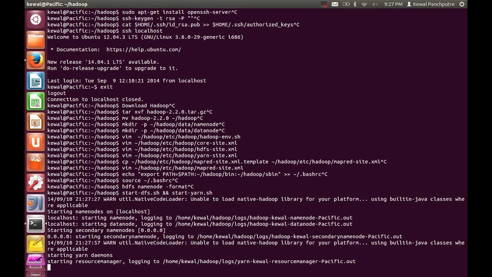492x277 pixels.
Task: Open the Bluetooth indicator menu
Action: pyautogui.click(x=355, y=4)
